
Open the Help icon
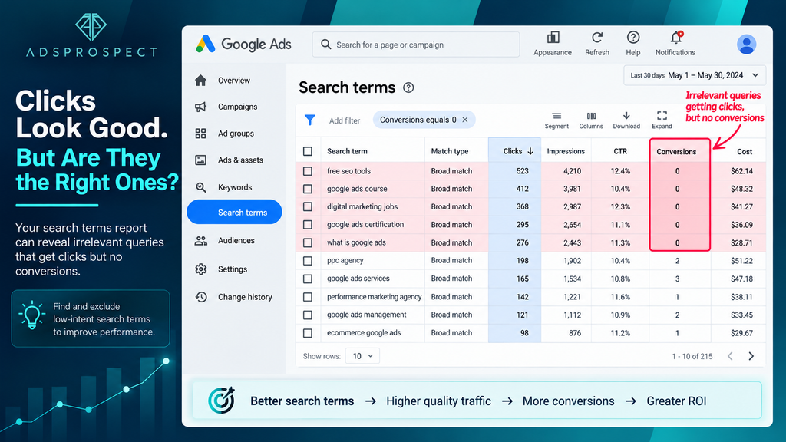point(633,38)
